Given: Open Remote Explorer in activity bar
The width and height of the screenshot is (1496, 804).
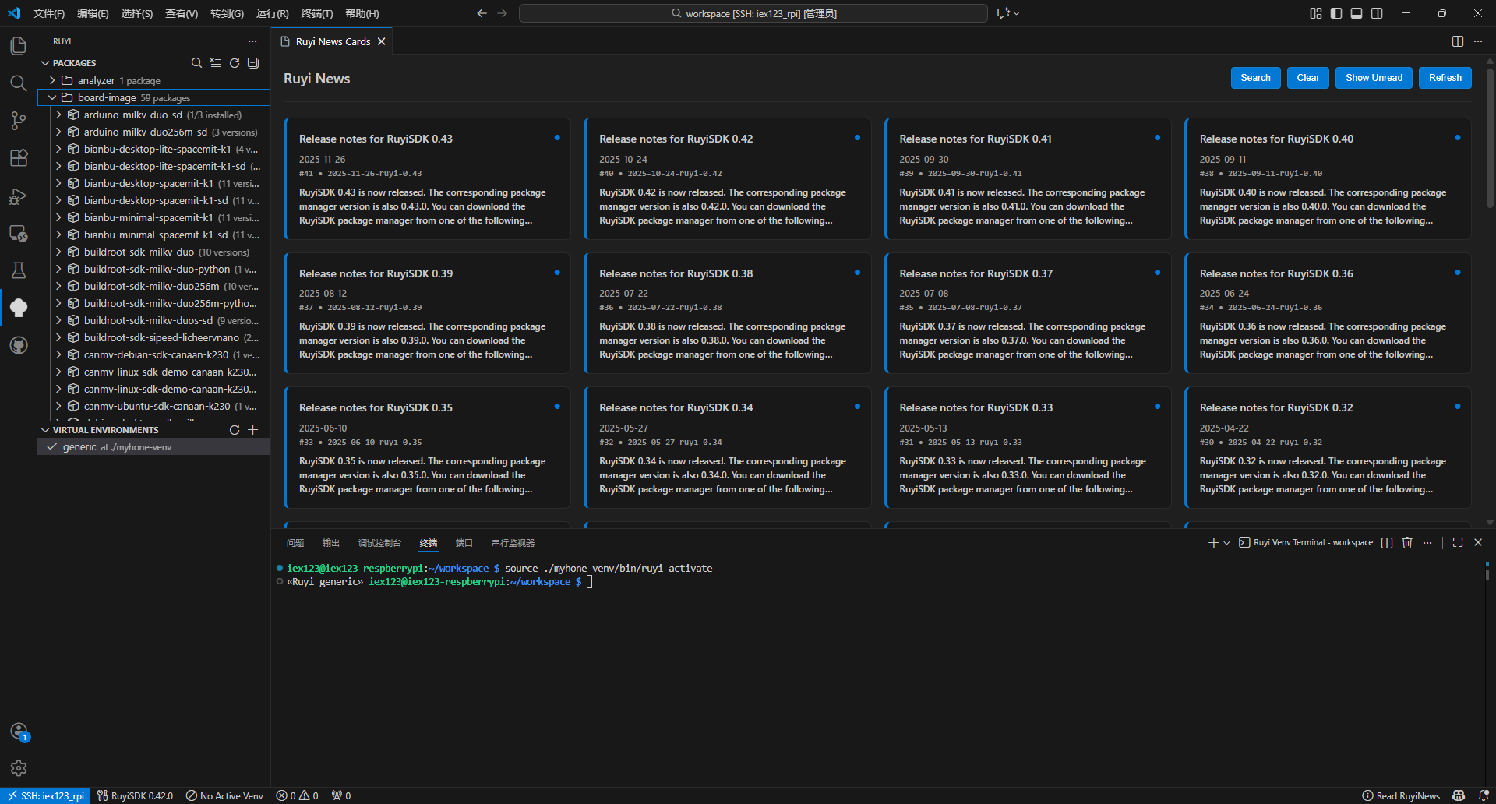Looking at the screenshot, I should pyautogui.click(x=19, y=233).
